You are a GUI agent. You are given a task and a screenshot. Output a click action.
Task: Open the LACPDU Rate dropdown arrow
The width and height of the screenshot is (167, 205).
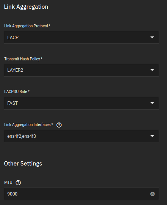click(x=152, y=103)
